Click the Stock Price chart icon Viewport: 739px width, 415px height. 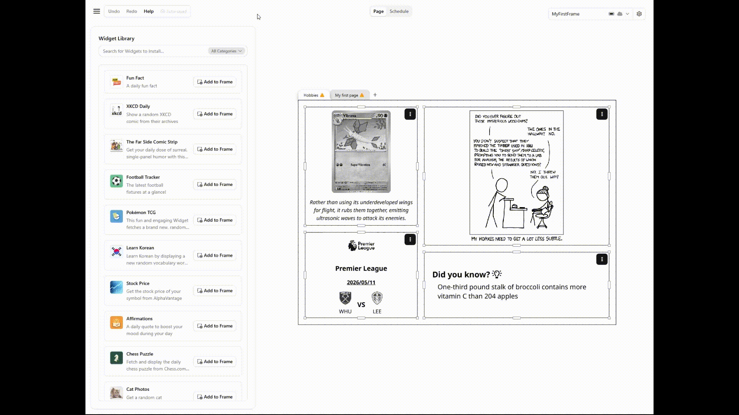(x=116, y=287)
